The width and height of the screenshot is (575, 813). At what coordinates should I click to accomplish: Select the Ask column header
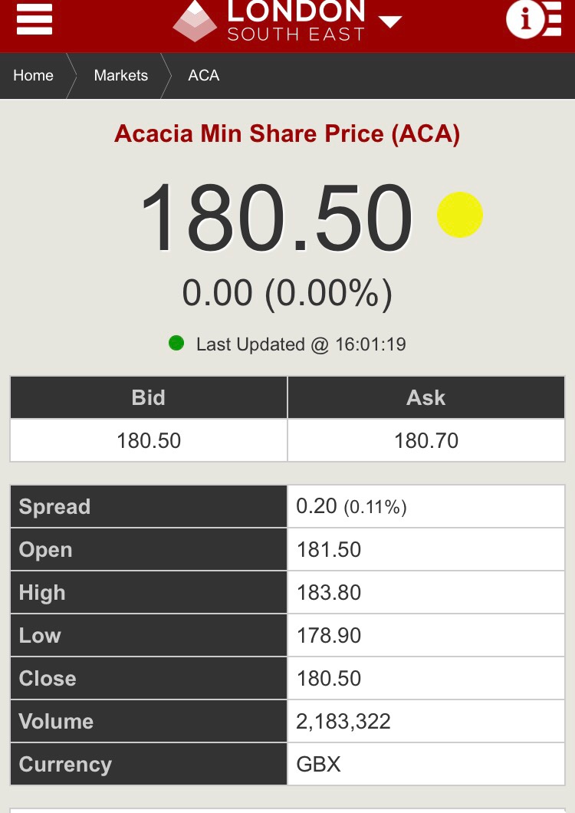pyautogui.click(x=426, y=397)
